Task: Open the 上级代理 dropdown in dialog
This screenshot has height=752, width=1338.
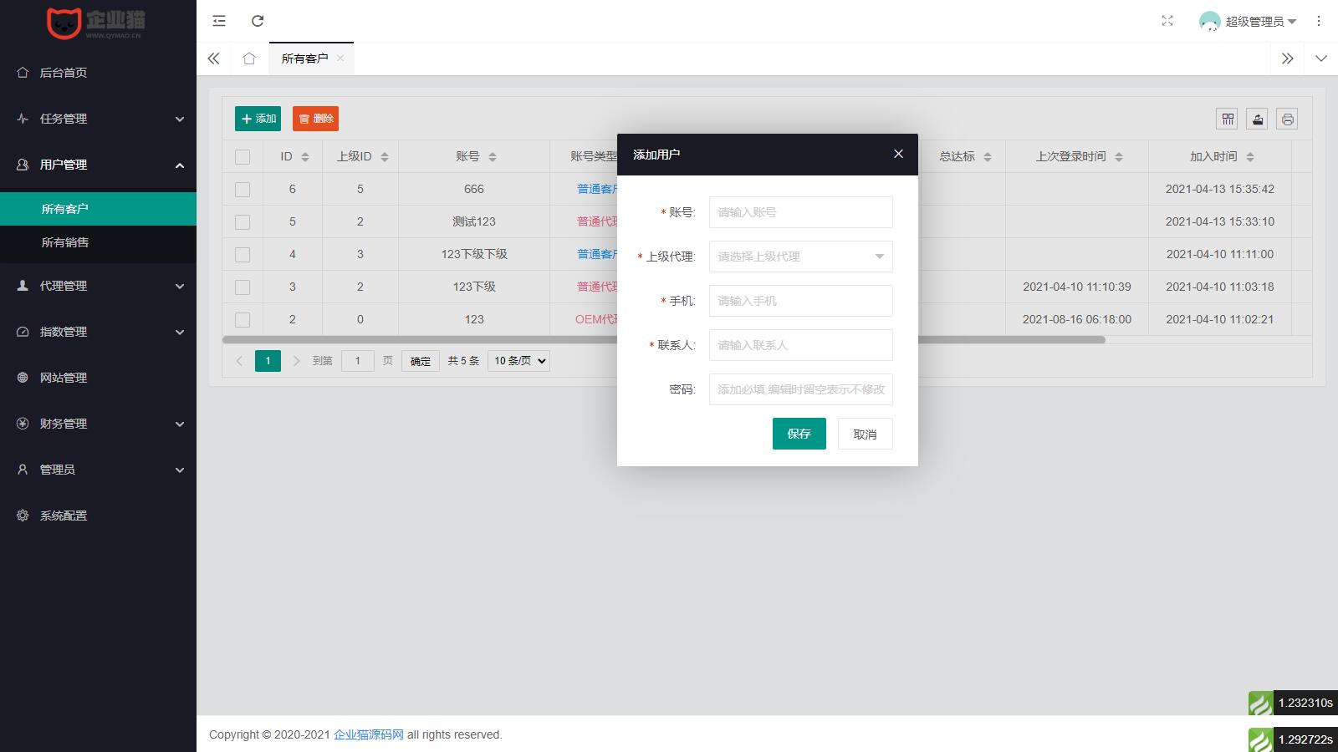Action: click(800, 257)
